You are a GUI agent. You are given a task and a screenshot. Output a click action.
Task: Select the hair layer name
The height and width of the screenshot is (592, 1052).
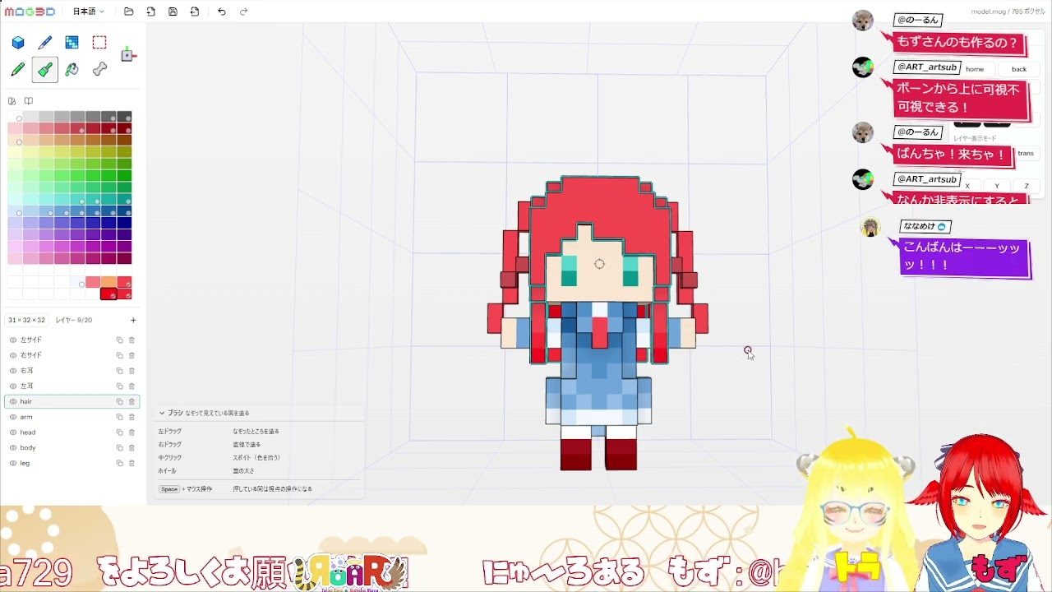[x=26, y=401]
